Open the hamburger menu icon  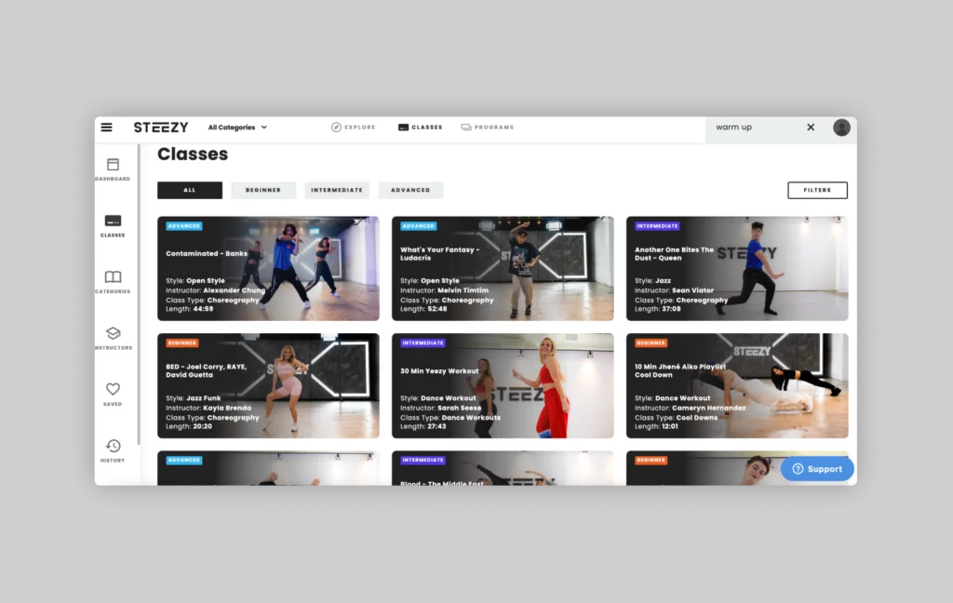[x=106, y=127]
